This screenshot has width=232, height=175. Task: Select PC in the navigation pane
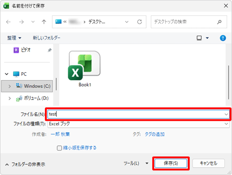(20, 74)
